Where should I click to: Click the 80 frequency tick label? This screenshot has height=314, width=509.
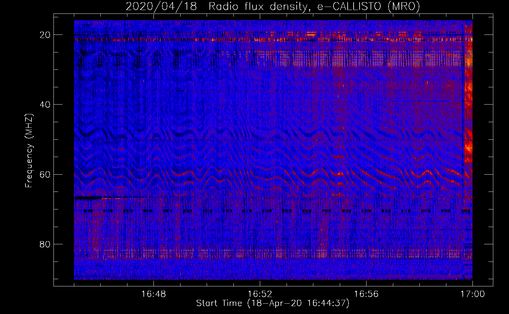45,244
